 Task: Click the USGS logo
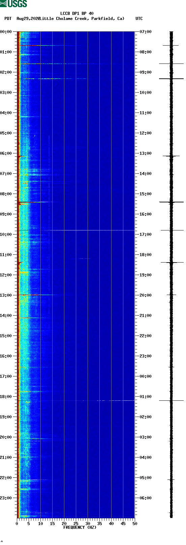coord(13,4)
